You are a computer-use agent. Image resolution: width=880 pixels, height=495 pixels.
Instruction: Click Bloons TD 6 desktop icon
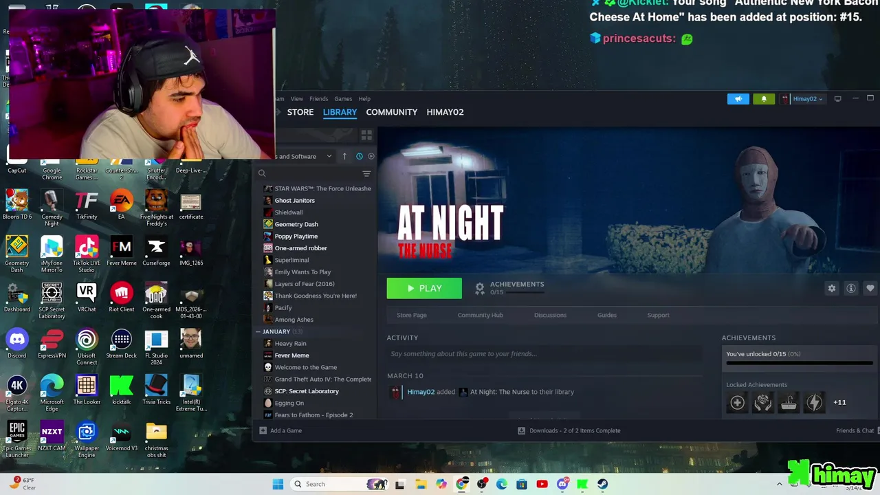click(x=17, y=205)
